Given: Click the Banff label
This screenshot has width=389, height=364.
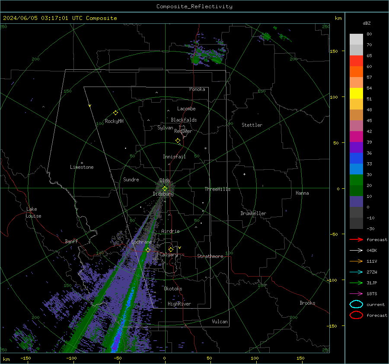Looking at the screenshot, I should click(x=71, y=241).
